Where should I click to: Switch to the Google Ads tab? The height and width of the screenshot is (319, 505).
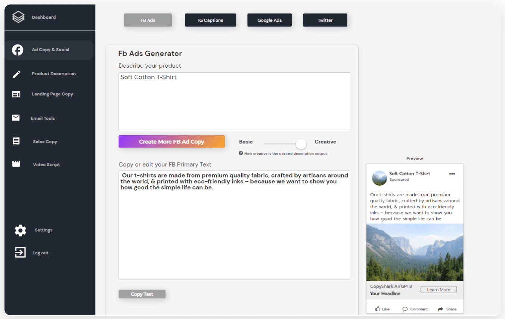pos(269,20)
